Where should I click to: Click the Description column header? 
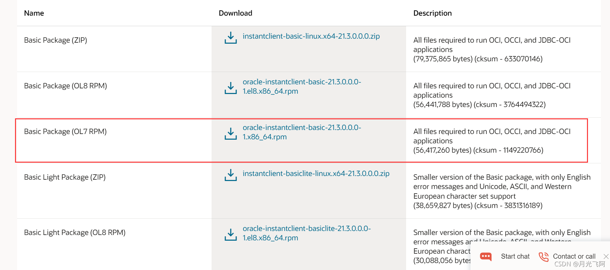click(432, 13)
